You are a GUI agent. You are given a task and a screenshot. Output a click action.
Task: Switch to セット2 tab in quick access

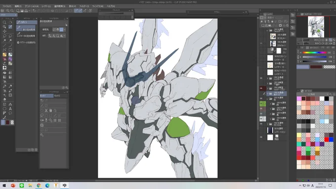60,96
